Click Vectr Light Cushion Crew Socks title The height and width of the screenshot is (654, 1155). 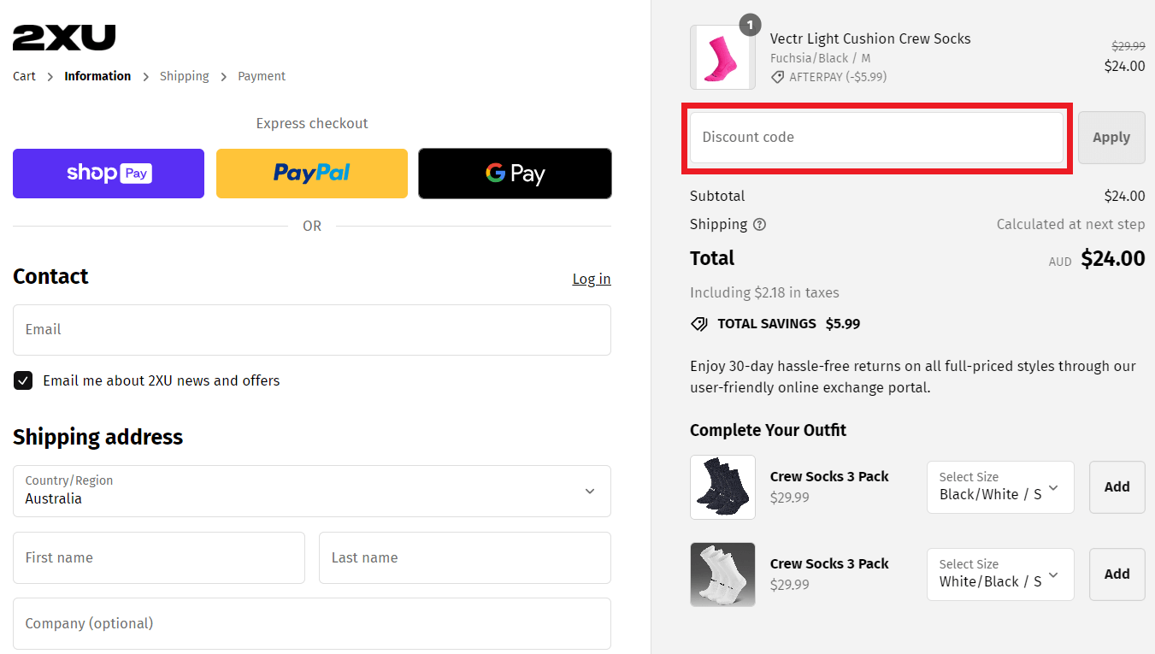pos(870,38)
